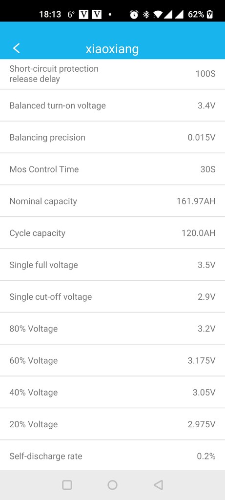This screenshot has width=225, height=500.
Task: Tap the Wi-Fi signal status icon
Action: (158, 14)
